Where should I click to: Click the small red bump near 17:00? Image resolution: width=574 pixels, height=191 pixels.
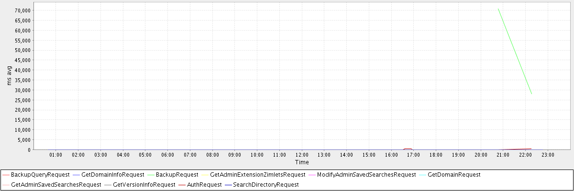pos(408,149)
